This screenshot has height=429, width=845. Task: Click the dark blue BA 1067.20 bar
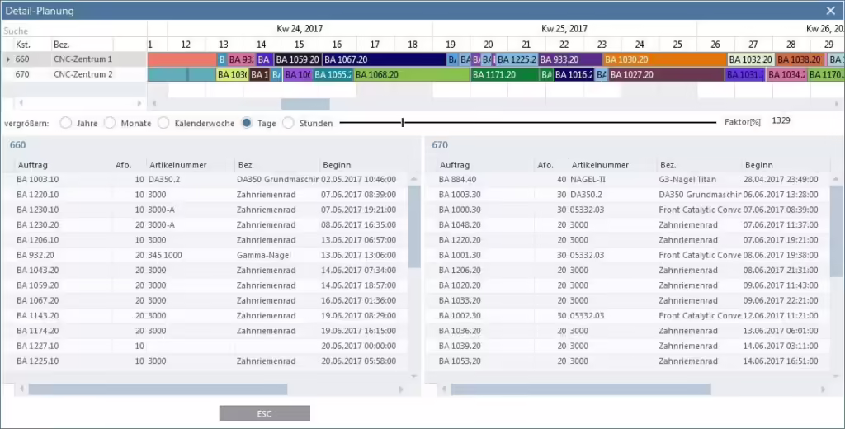pos(385,59)
